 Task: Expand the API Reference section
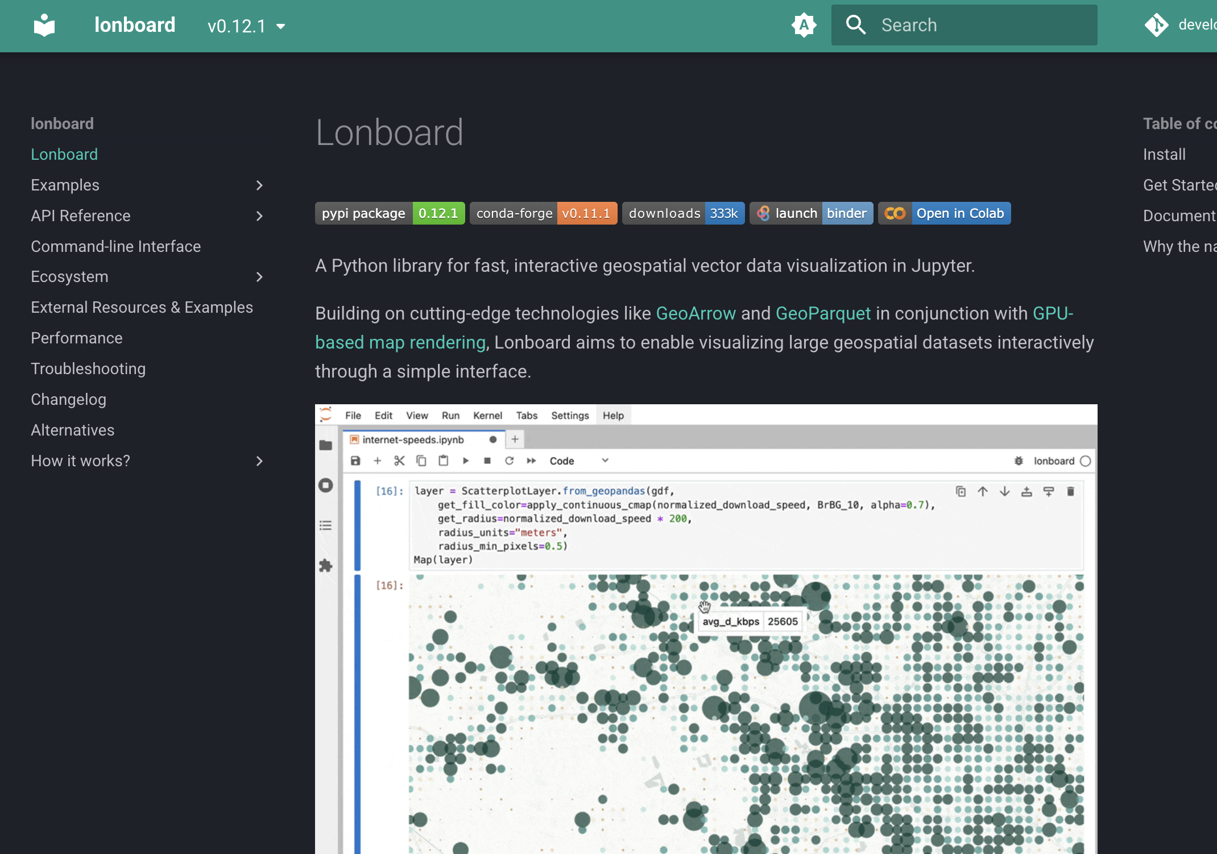coord(259,216)
